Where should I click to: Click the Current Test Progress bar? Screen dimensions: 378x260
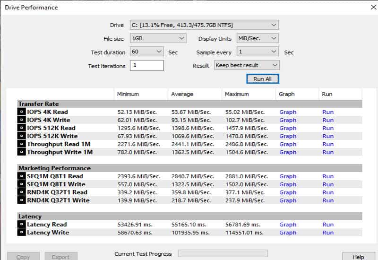pyautogui.click(x=223, y=253)
